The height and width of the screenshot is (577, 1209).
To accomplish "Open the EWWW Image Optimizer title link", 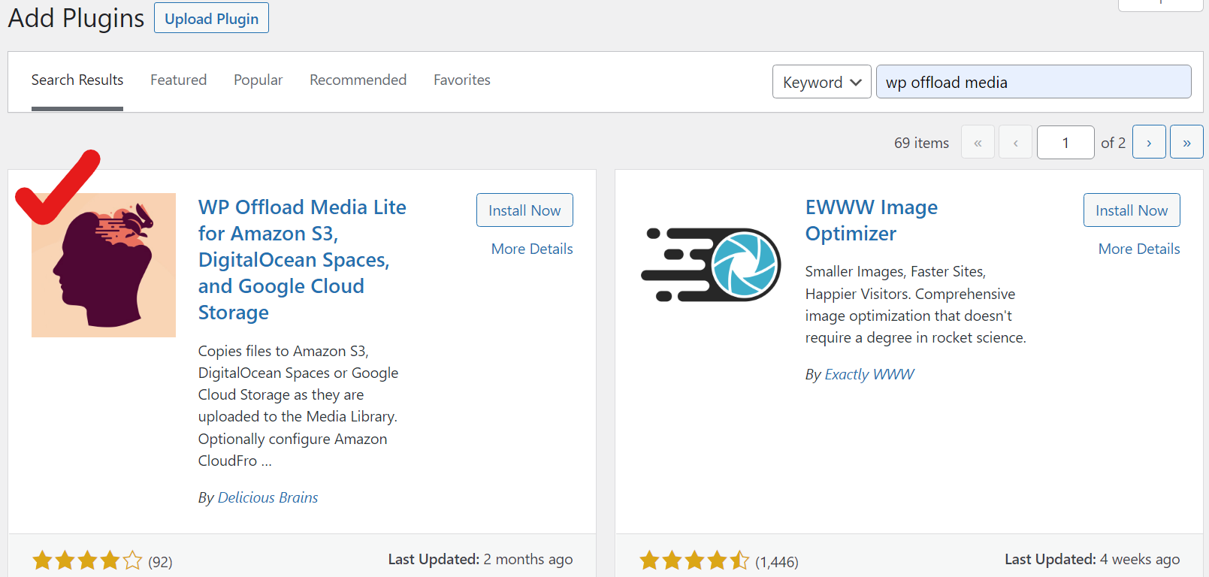I will [872, 220].
